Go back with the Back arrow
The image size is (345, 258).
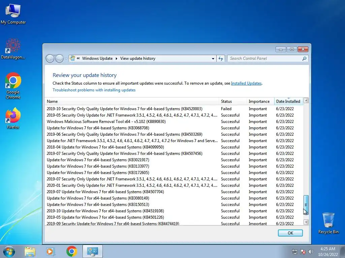[50, 58]
